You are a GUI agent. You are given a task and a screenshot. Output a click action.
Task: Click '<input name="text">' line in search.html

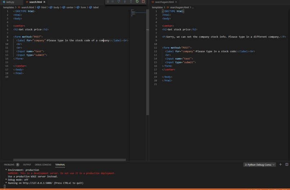coord(30,51)
